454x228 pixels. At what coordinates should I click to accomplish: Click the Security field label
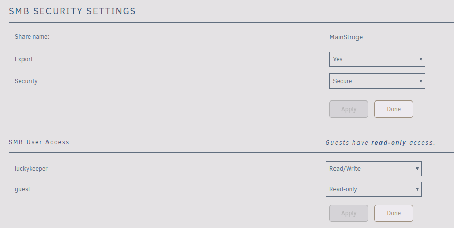pyautogui.click(x=27, y=81)
